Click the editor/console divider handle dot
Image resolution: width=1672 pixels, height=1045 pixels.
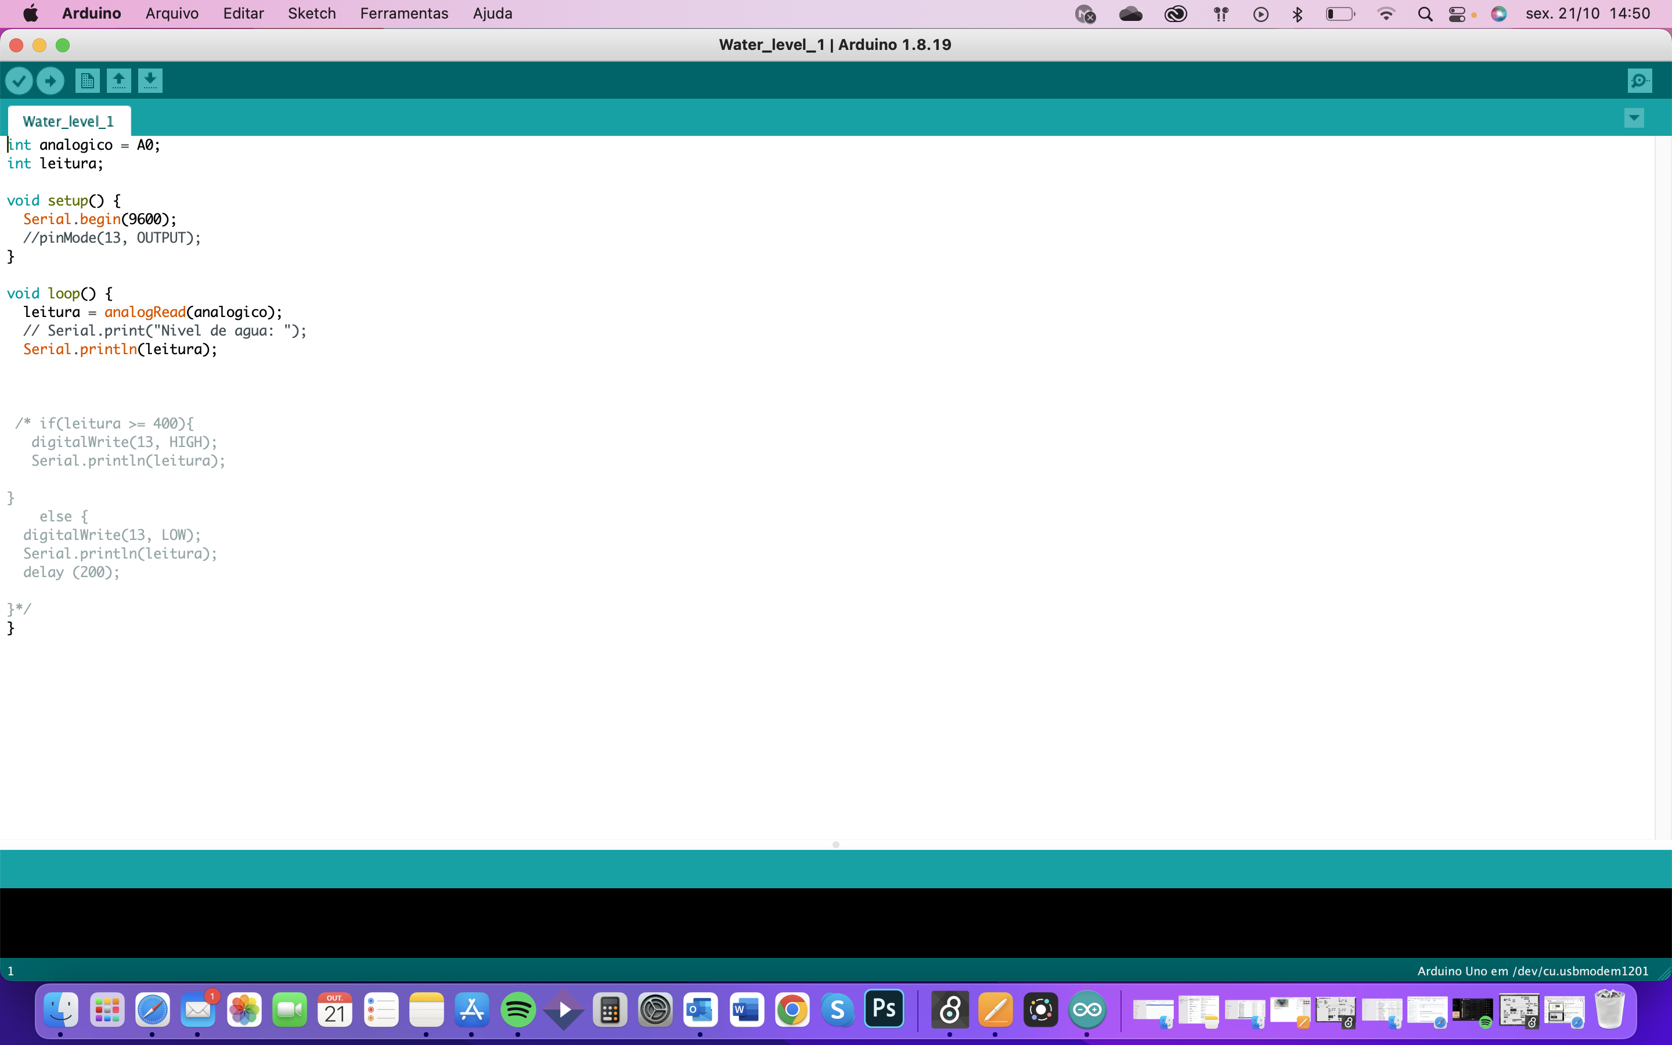tap(836, 845)
